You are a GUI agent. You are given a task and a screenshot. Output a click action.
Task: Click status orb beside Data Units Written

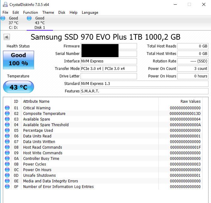pos(7,141)
